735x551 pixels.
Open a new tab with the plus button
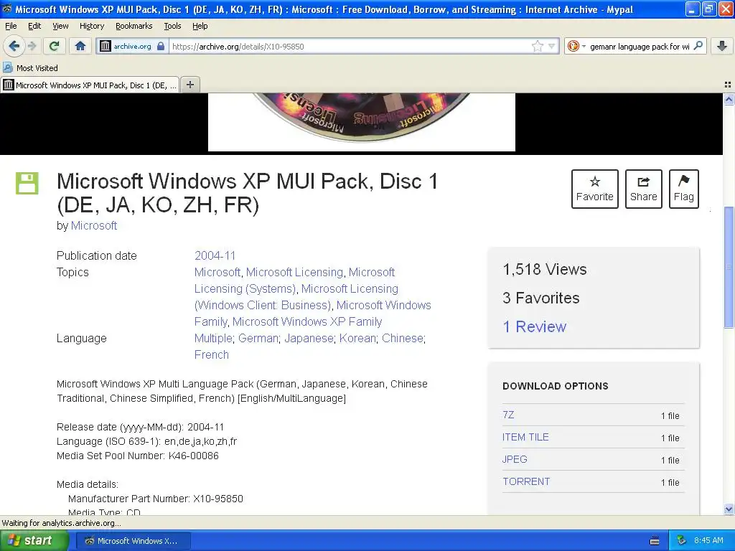click(189, 85)
